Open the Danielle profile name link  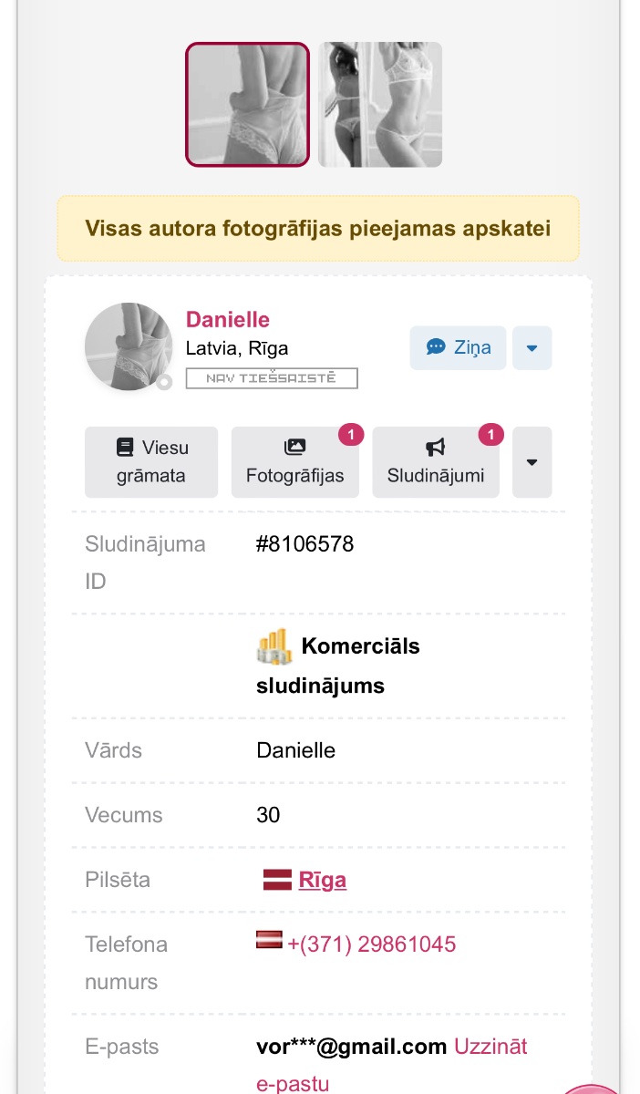pos(228,320)
